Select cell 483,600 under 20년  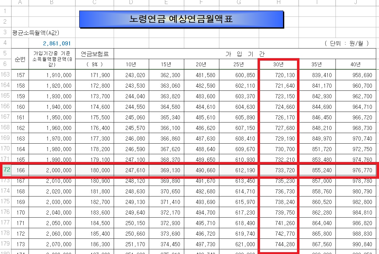click(x=202, y=96)
